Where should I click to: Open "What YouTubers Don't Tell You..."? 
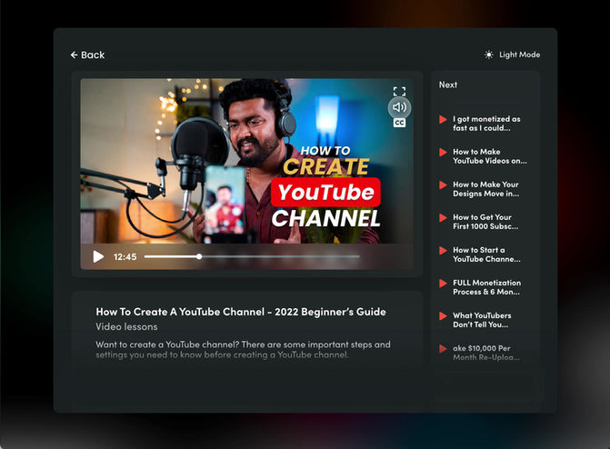pos(482,319)
